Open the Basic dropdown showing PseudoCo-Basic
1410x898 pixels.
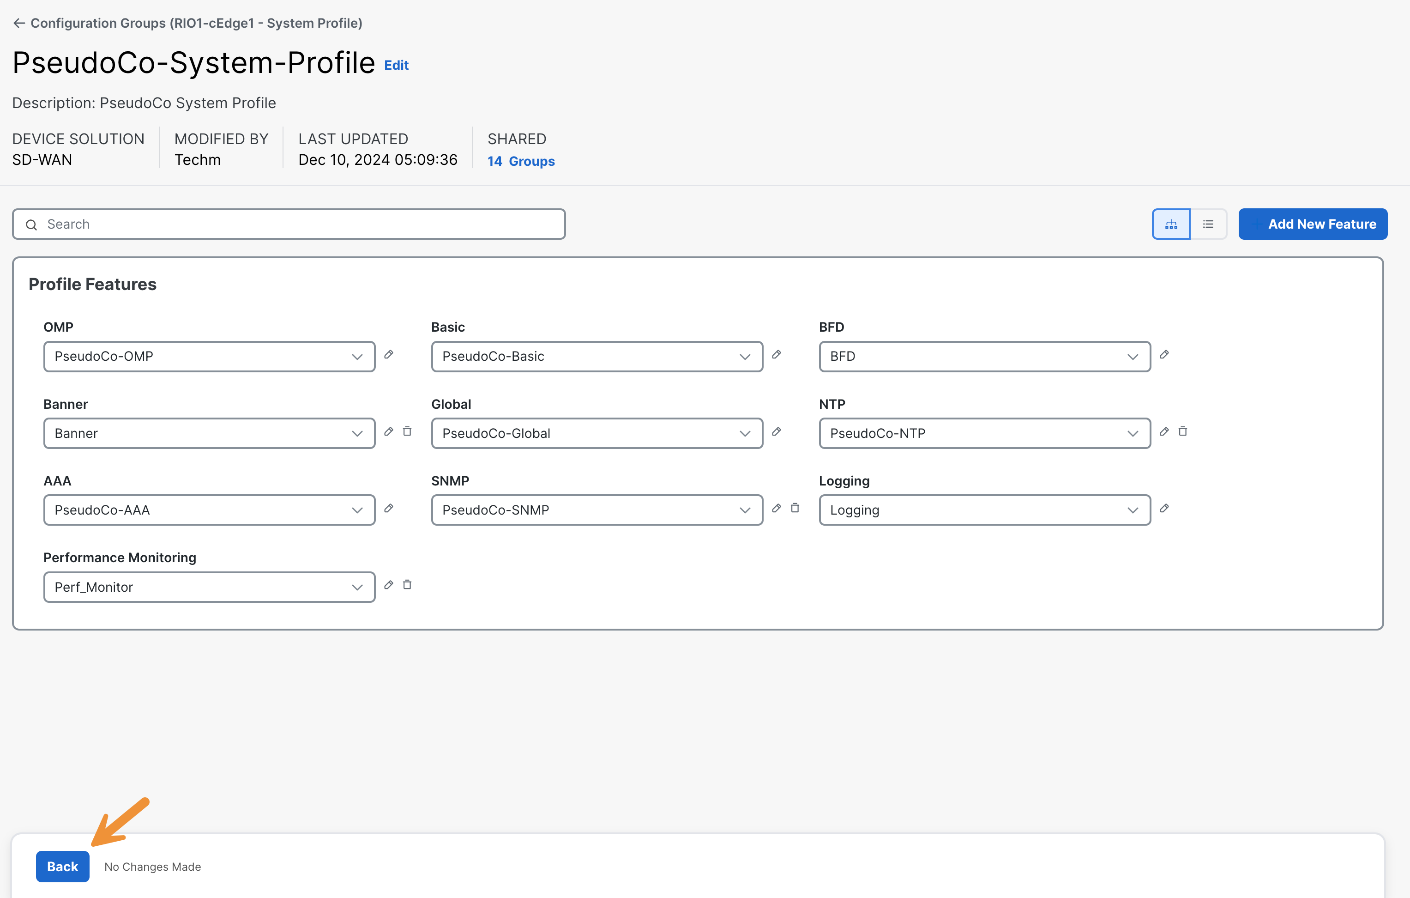pos(597,357)
